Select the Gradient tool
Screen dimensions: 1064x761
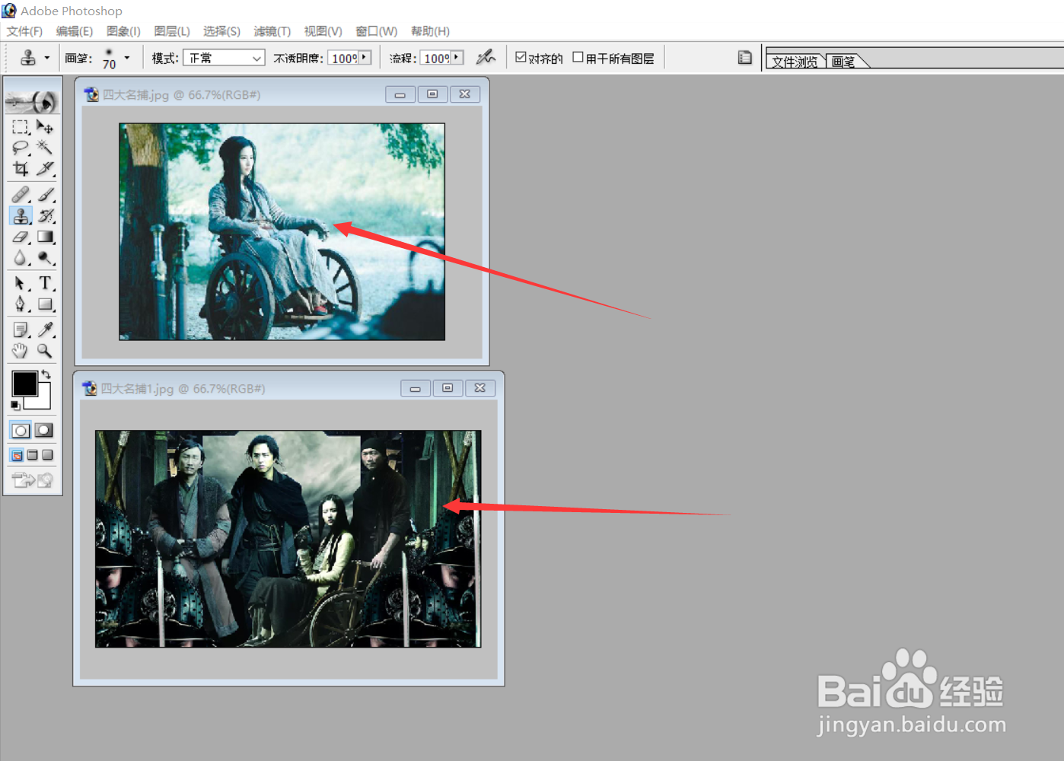tap(45, 237)
